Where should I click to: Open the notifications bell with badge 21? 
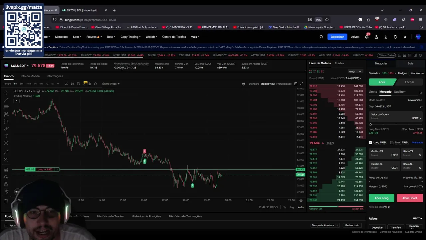pyautogui.click(x=367, y=37)
